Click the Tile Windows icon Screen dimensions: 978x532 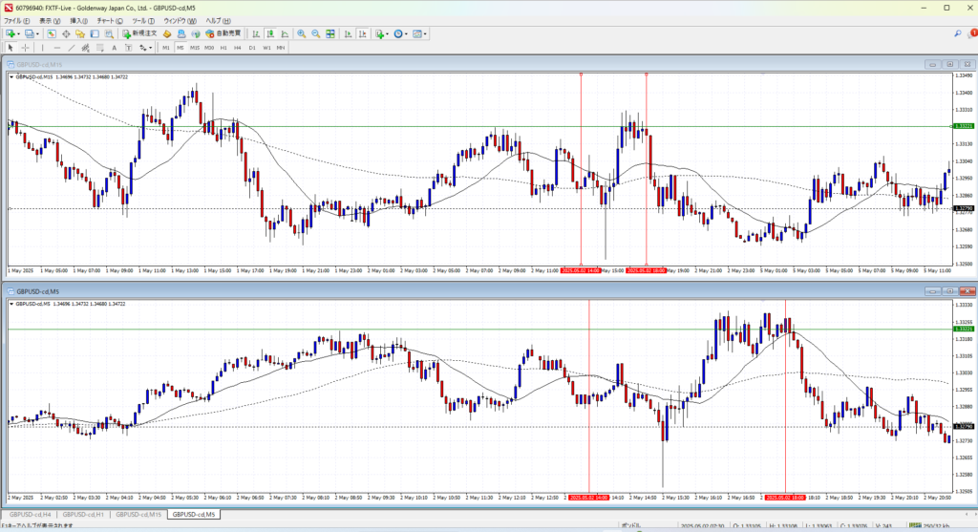coord(330,33)
